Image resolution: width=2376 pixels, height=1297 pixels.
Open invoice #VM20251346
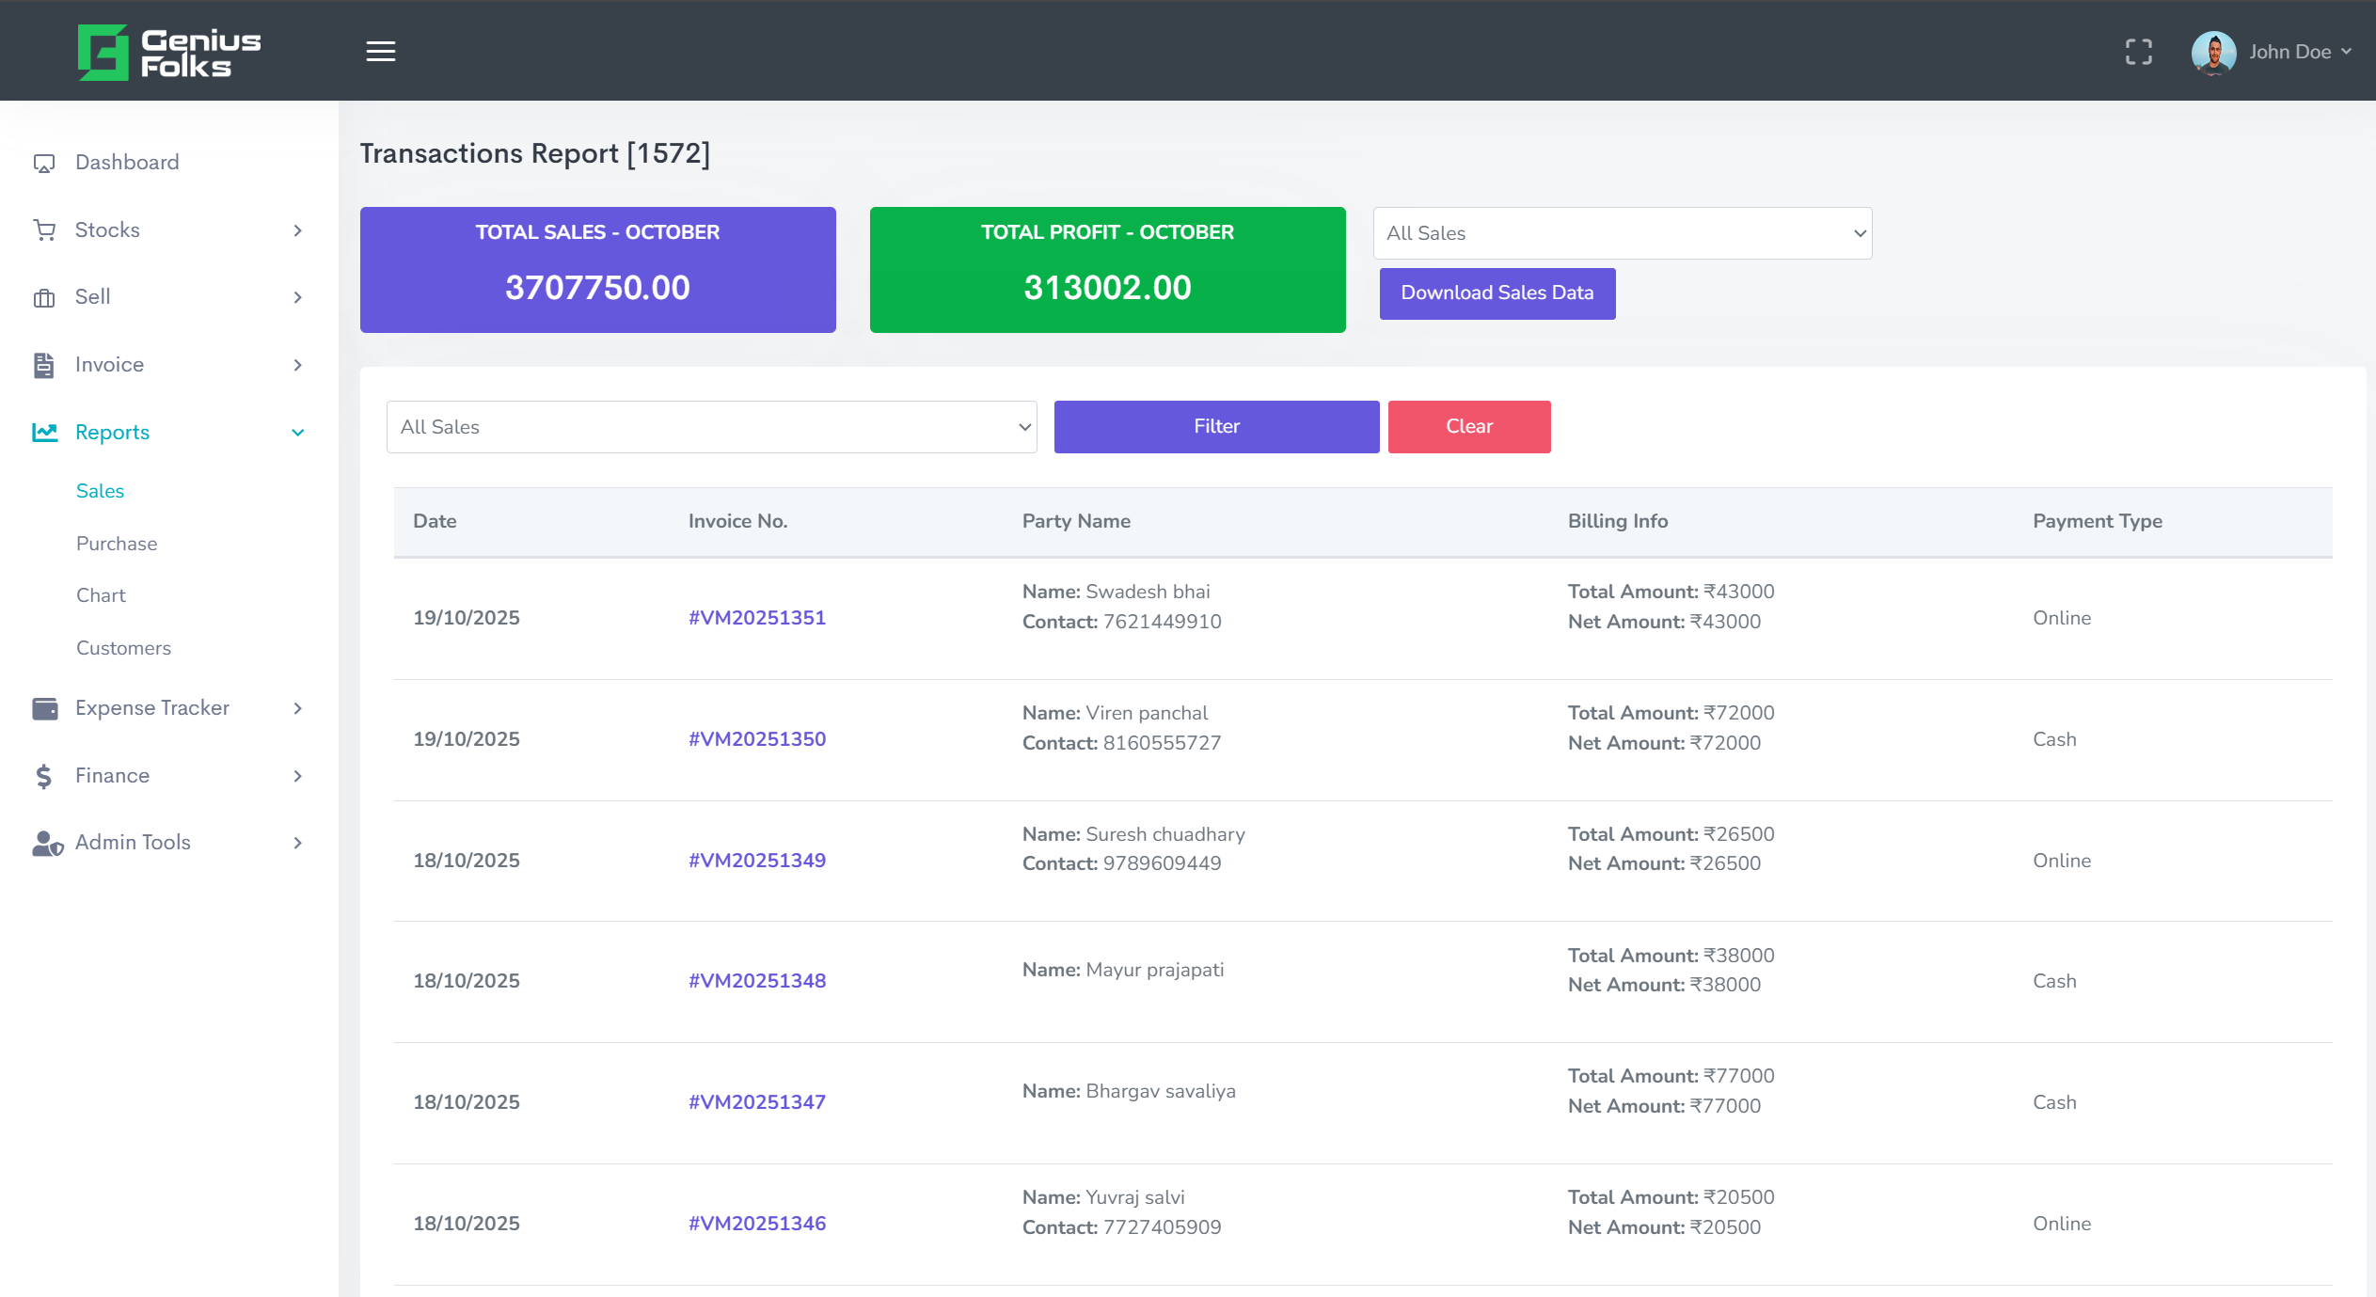(x=757, y=1223)
